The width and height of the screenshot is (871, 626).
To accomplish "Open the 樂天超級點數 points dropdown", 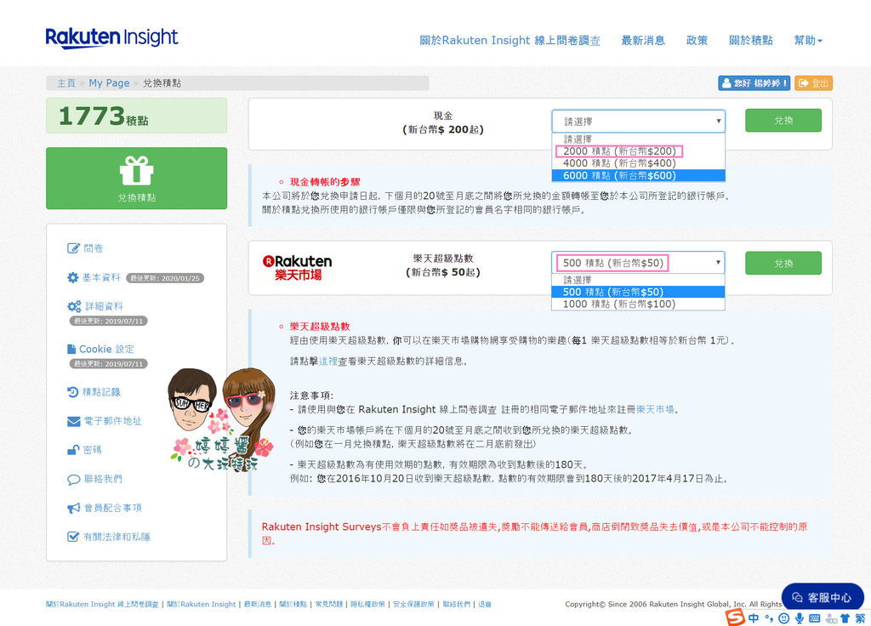I will [638, 263].
